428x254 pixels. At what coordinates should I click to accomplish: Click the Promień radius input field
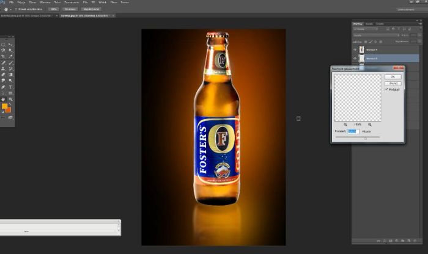click(x=353, y=131)
